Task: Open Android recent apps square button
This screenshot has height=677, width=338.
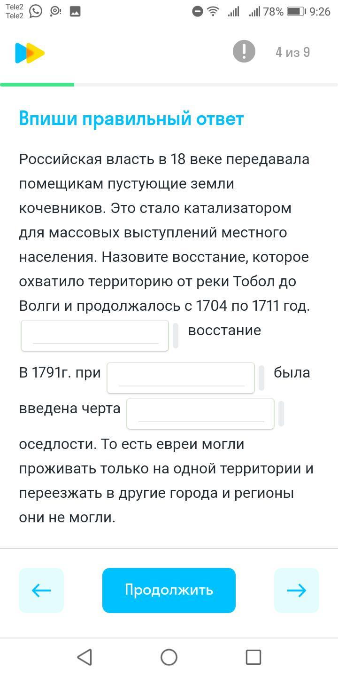Action: pos(253,657)
